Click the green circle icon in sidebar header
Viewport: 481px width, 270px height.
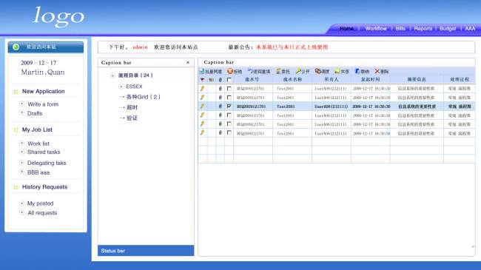(16, 47)
